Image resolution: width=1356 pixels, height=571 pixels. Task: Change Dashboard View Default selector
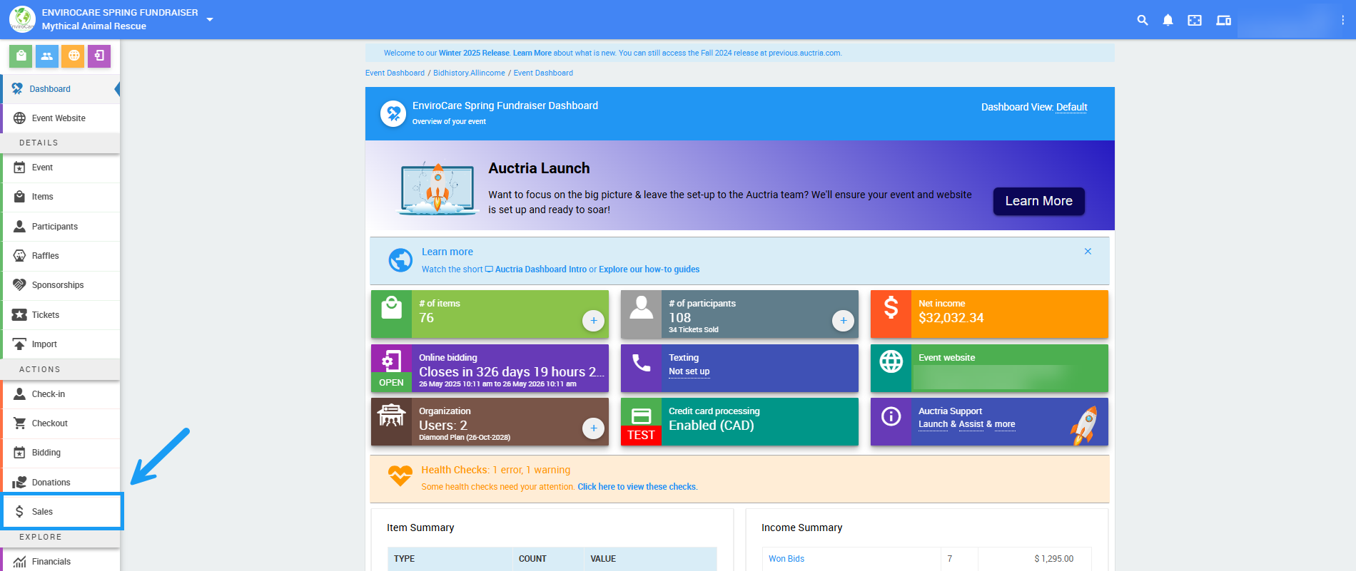point(1071,107)
